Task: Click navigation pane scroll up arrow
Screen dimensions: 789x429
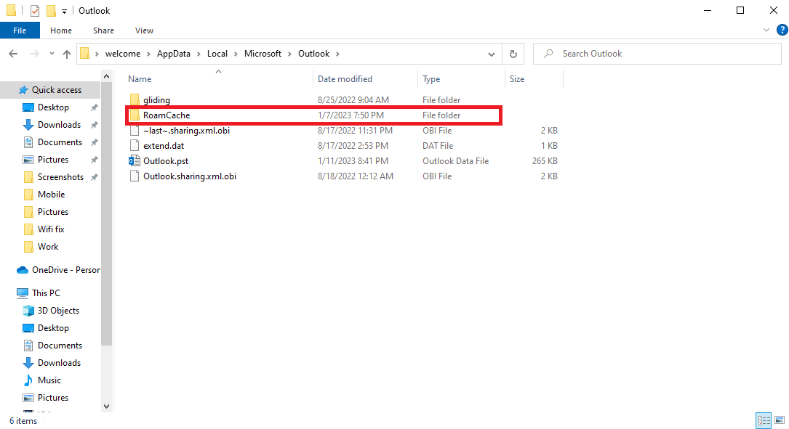Action: tap(106, 76)
